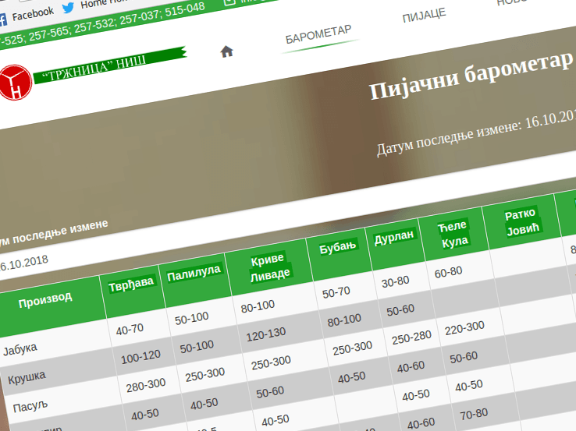
Task: Select the Крушка product row
Action: pos(27,378)
